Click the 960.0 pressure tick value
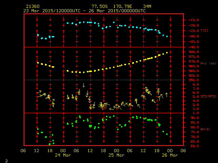The image size is (218, 163). click(194, 71)
